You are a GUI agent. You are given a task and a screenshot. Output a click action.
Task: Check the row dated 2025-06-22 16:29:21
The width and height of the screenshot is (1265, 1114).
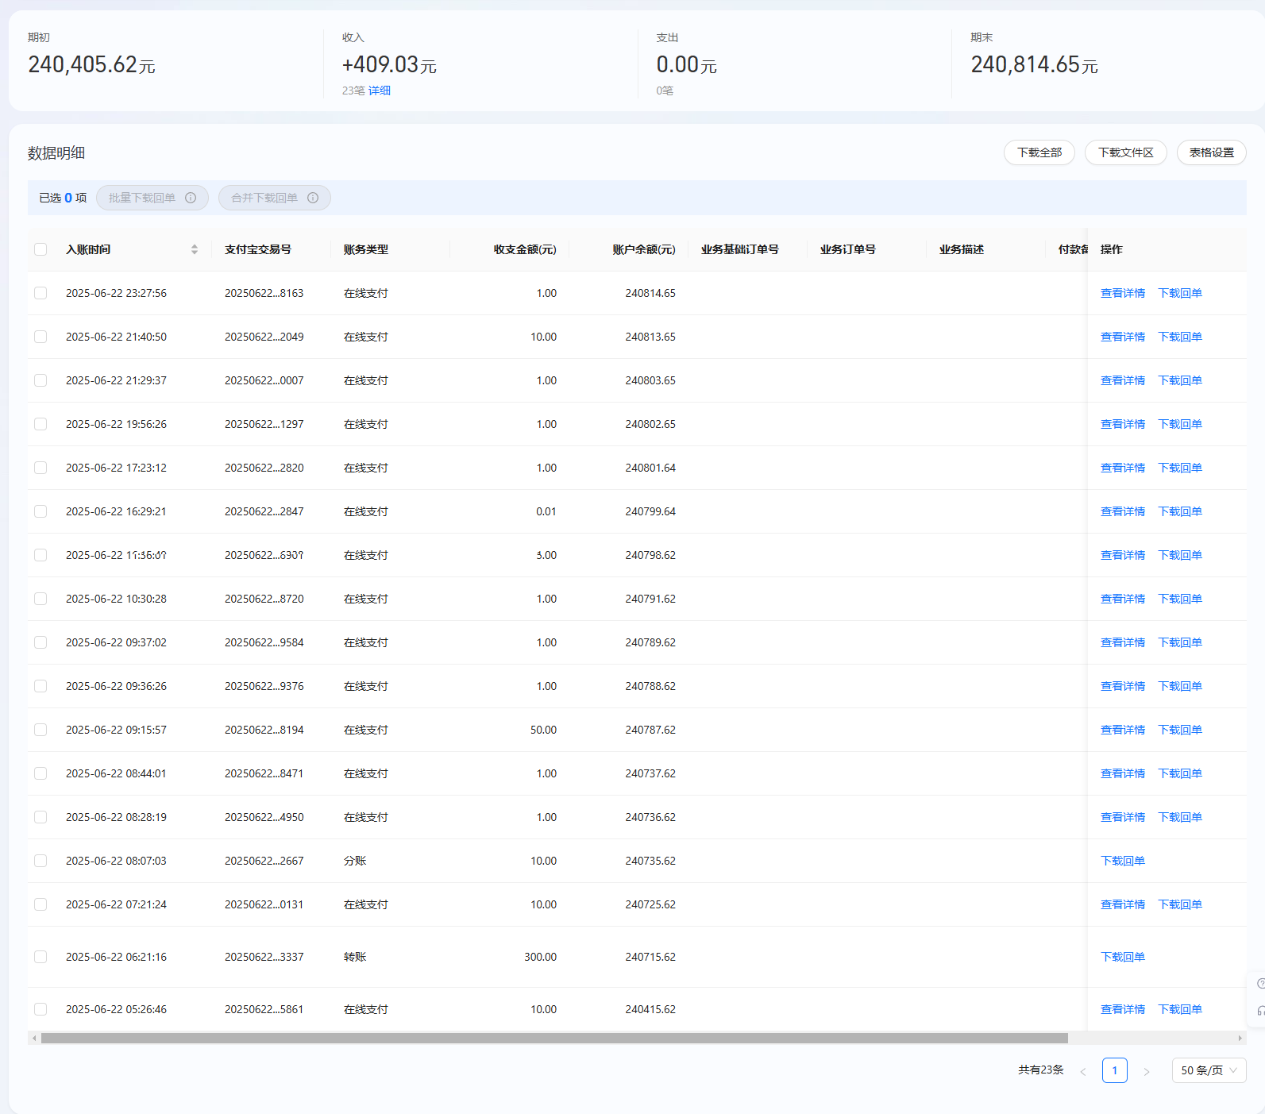pos(40,511)
